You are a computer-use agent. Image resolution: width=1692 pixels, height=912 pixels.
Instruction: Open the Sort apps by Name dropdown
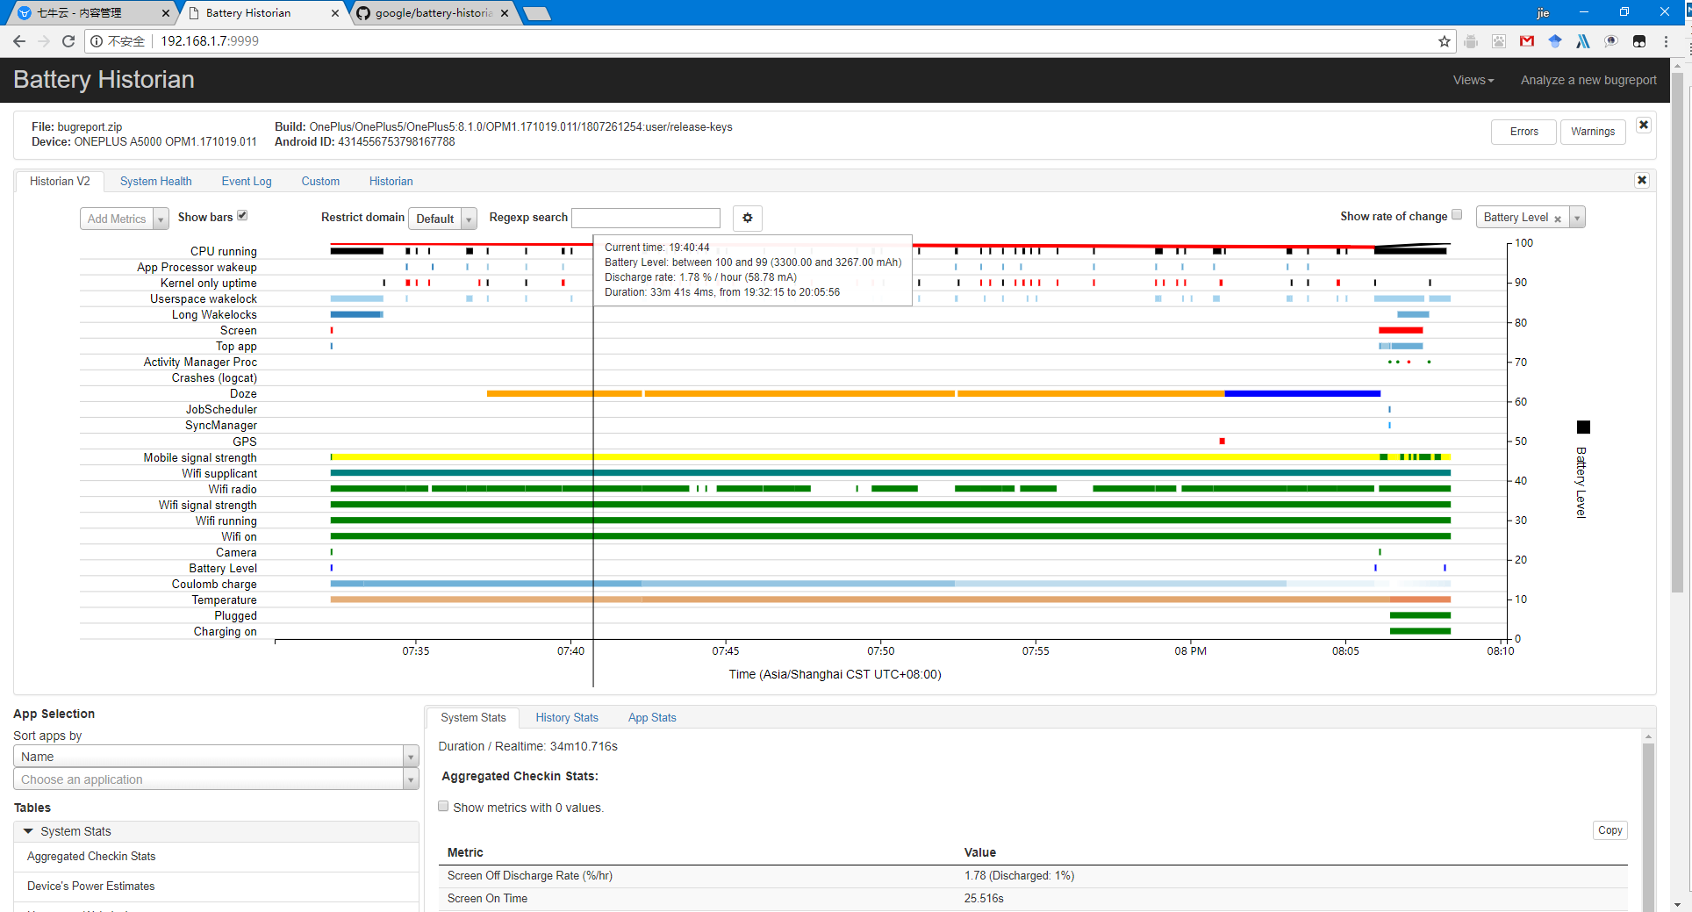pyautogui.click(x=216, y=756)
